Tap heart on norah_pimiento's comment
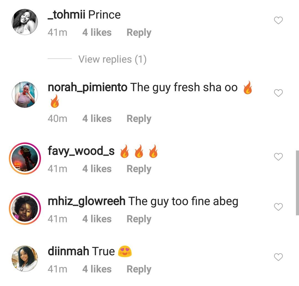299x286 pixels. 278,93
